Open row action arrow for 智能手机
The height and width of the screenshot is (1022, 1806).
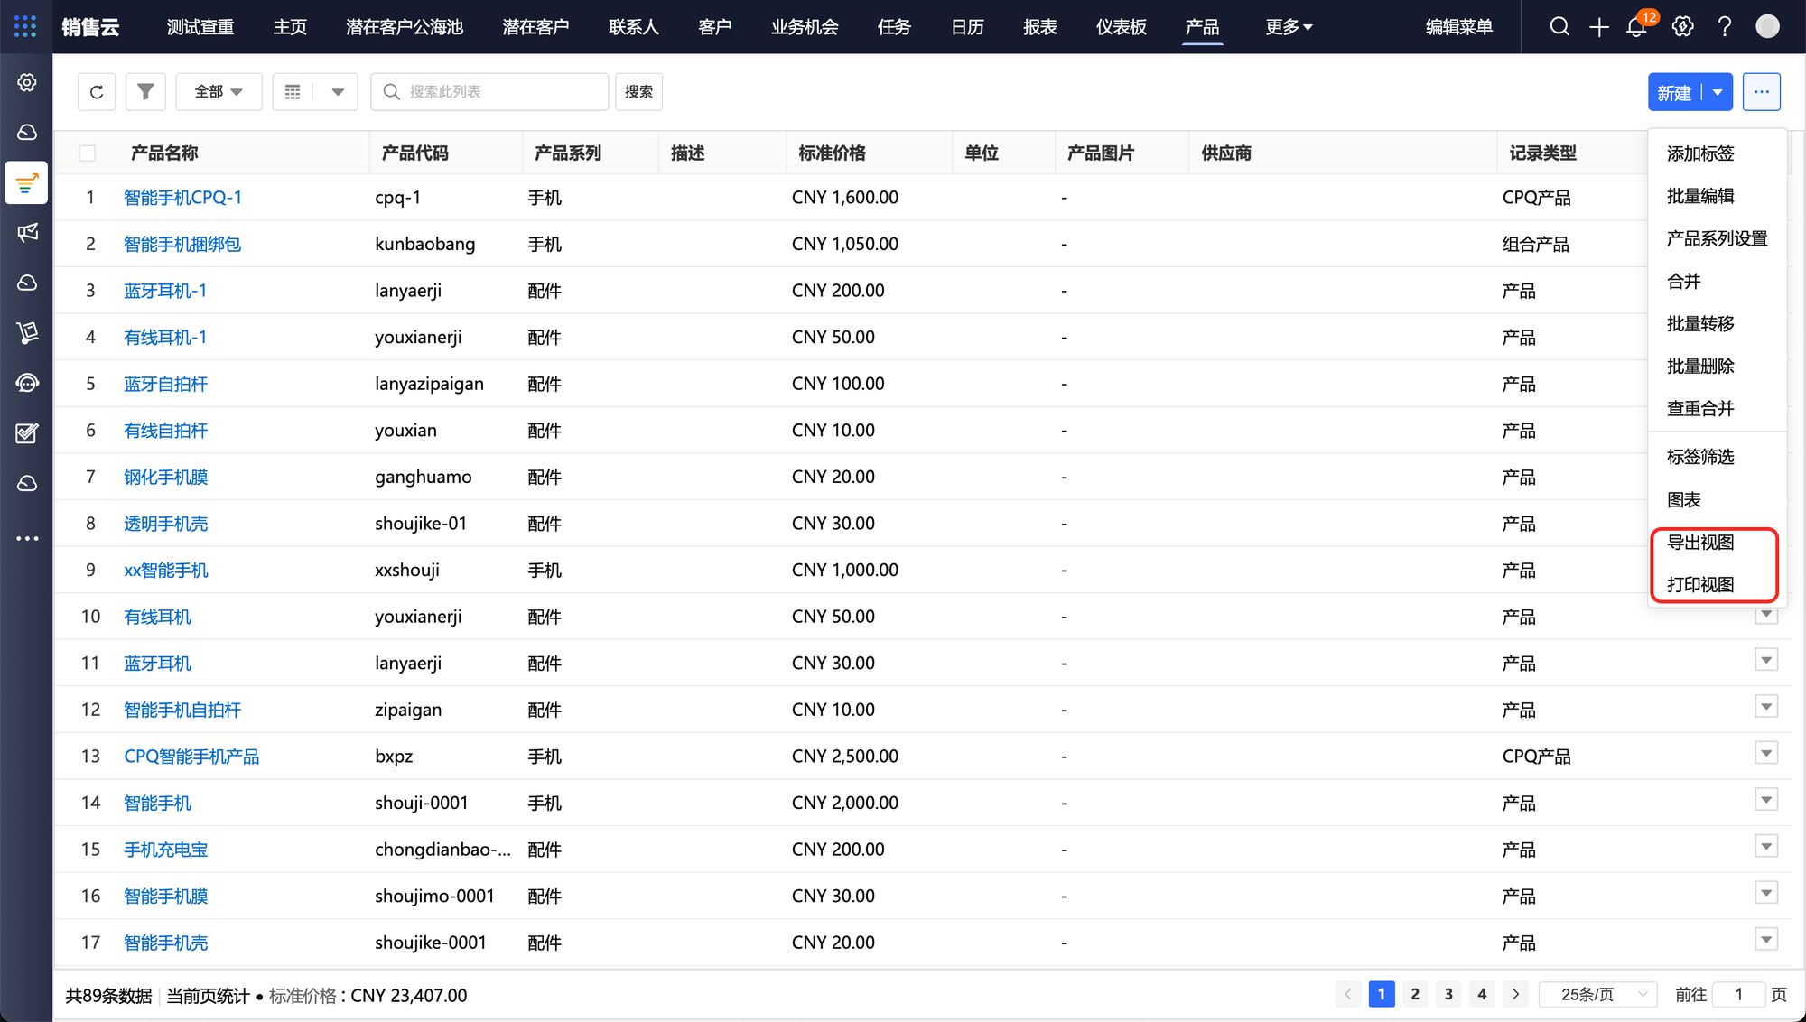pyautogui.click(x=1766, y=800)
